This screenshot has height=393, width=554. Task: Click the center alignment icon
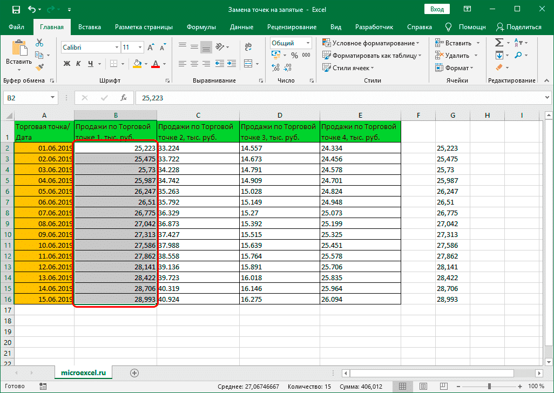[194, 63]
